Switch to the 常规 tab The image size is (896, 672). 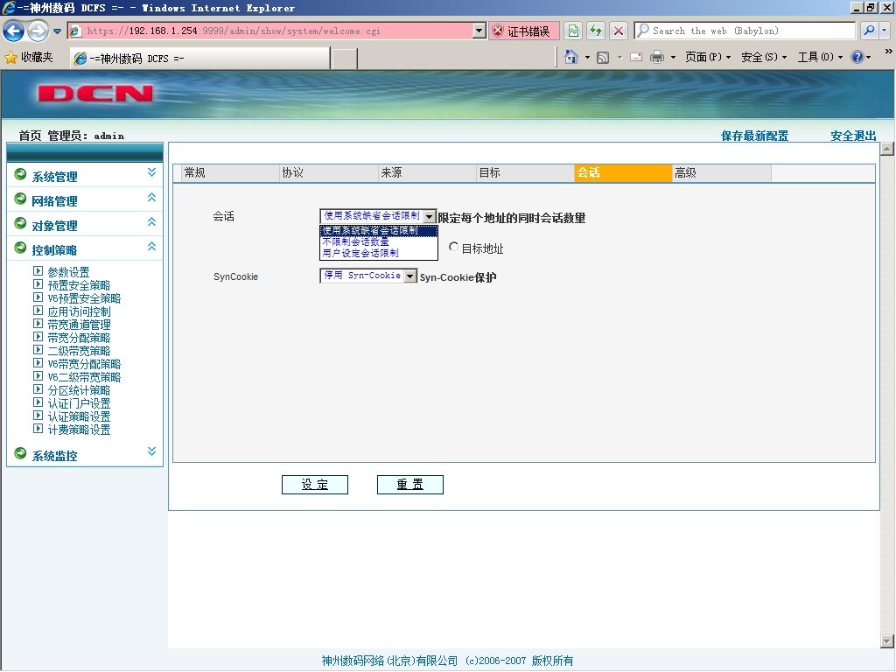[230, 172]
